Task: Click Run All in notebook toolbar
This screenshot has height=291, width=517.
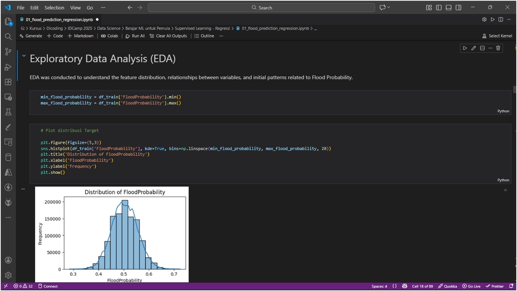Action: (x=135, y=36)
